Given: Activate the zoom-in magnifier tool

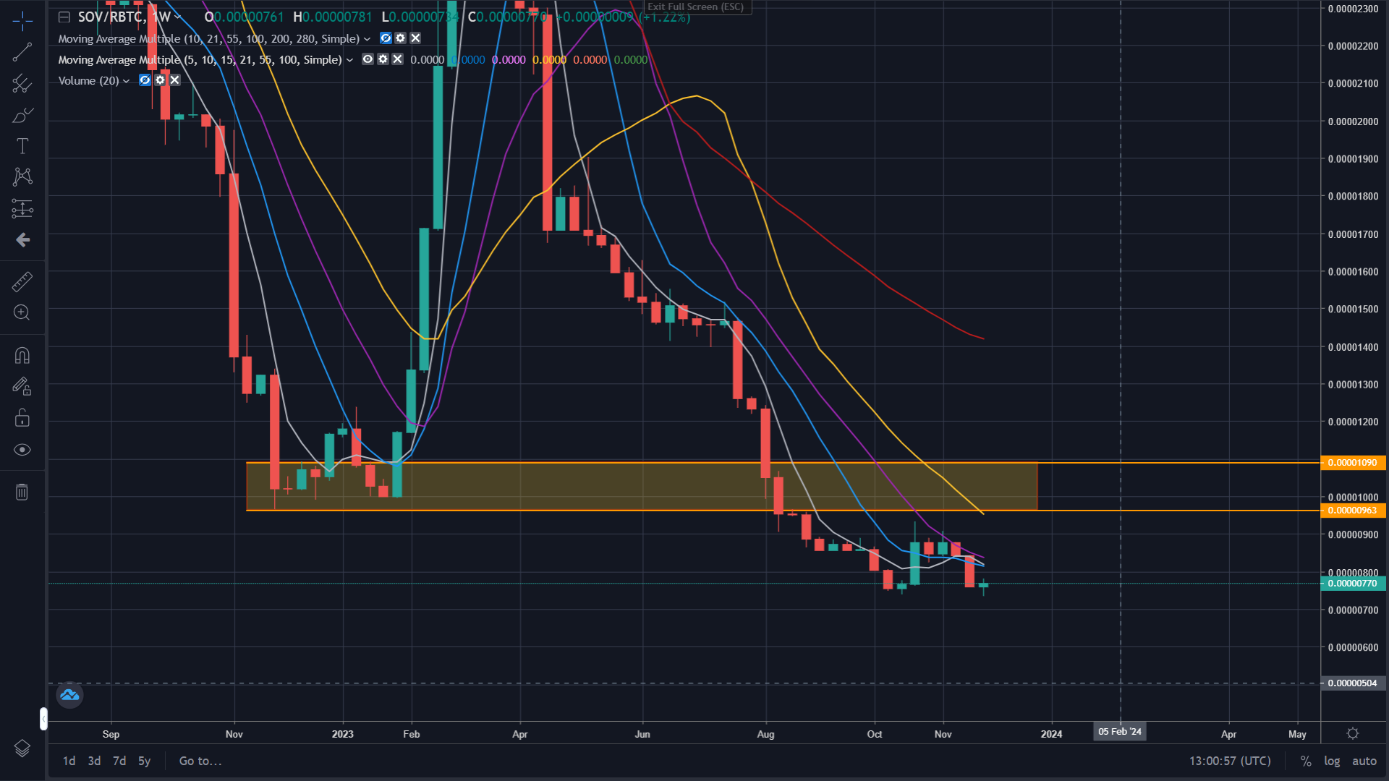Looking at the screenshot, I should [x=22, y=312].
